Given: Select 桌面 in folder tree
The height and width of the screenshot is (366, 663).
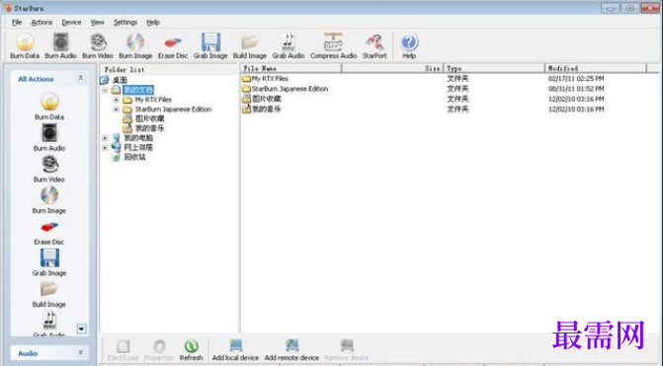Looking at the screenshot, I should click(120, 80).
